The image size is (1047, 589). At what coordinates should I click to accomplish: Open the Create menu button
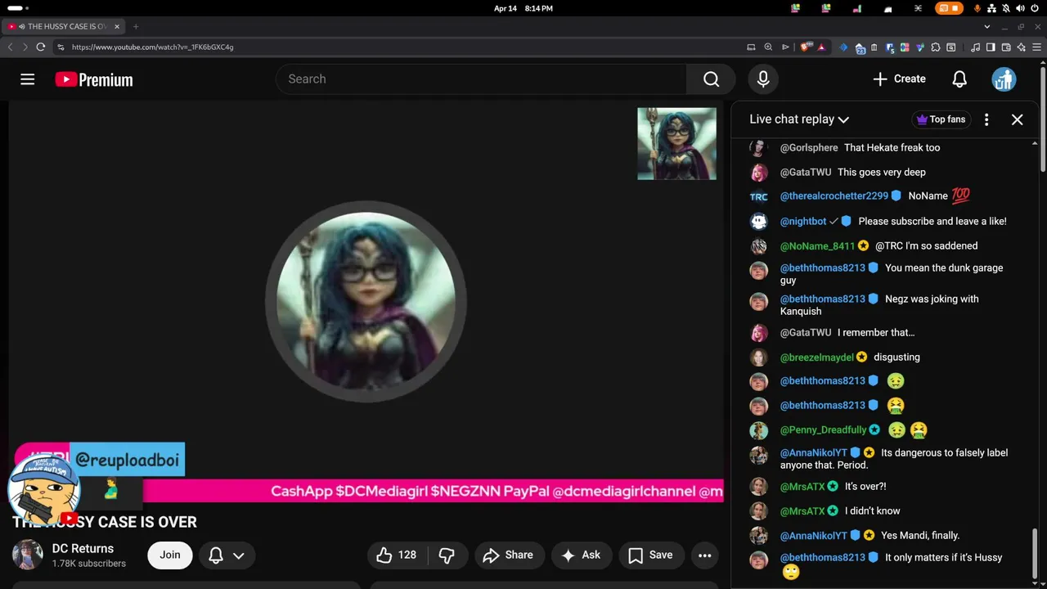[899, 79]
